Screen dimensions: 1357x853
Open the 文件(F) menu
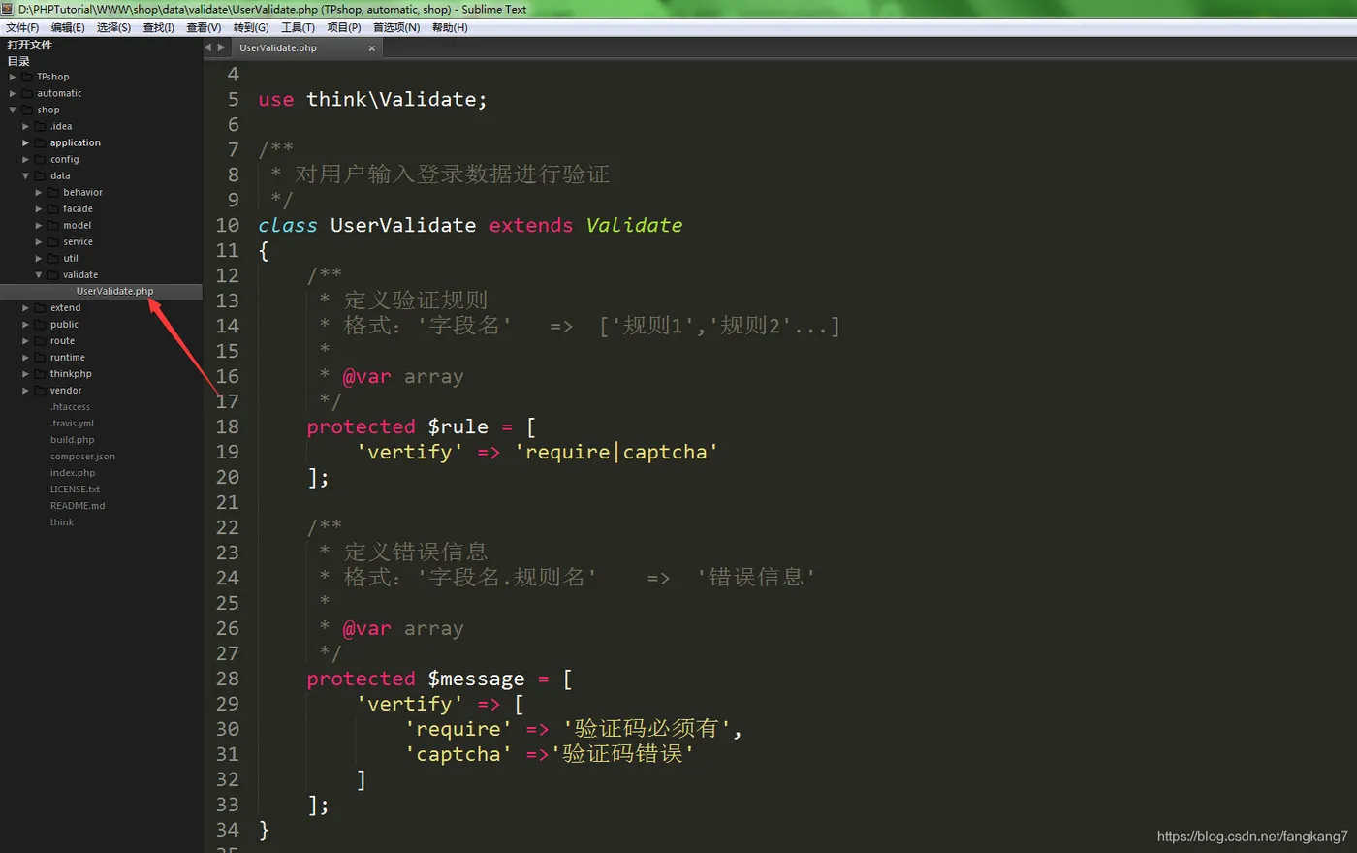22,27
